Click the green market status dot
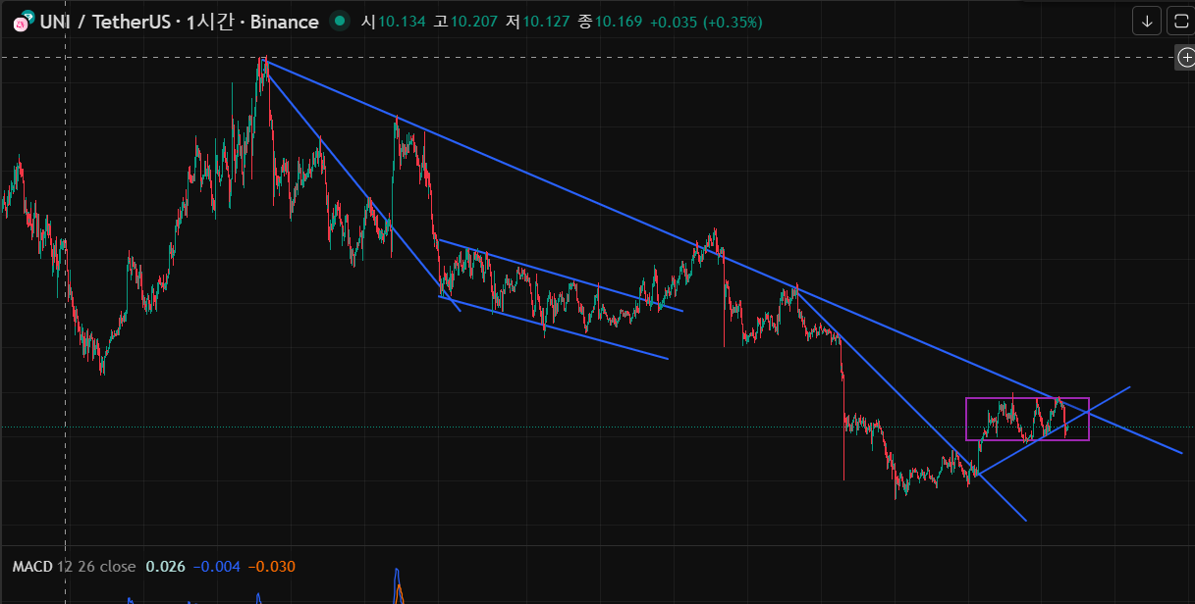This screenshot has width=1195, height=604. [340, 21]
